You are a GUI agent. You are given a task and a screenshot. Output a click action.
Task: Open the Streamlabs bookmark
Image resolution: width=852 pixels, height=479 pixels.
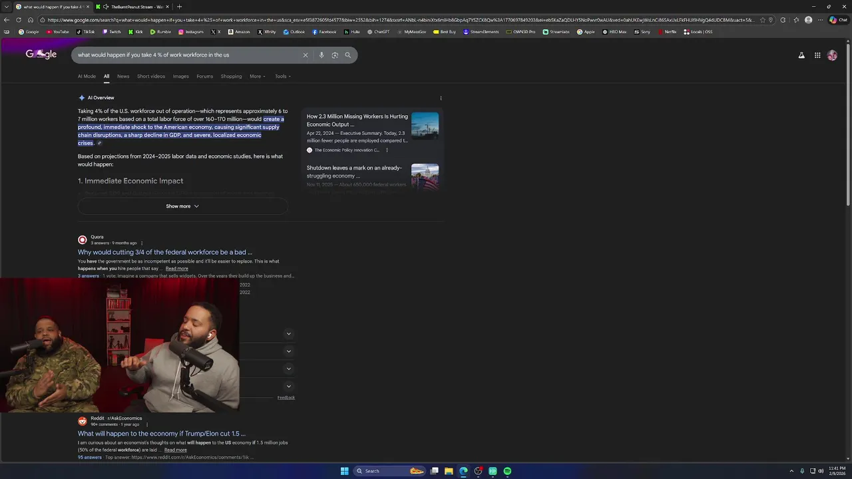(x=556, y=32)
